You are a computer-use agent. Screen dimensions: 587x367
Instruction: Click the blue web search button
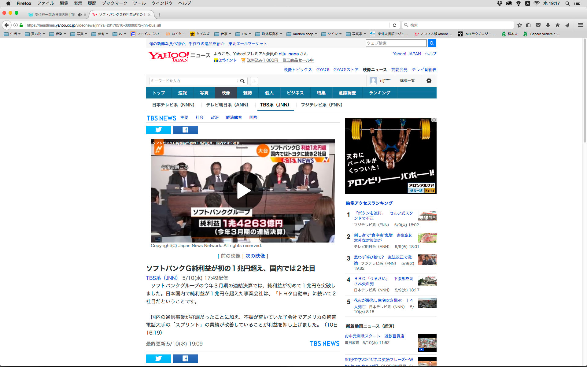(431, 43)
